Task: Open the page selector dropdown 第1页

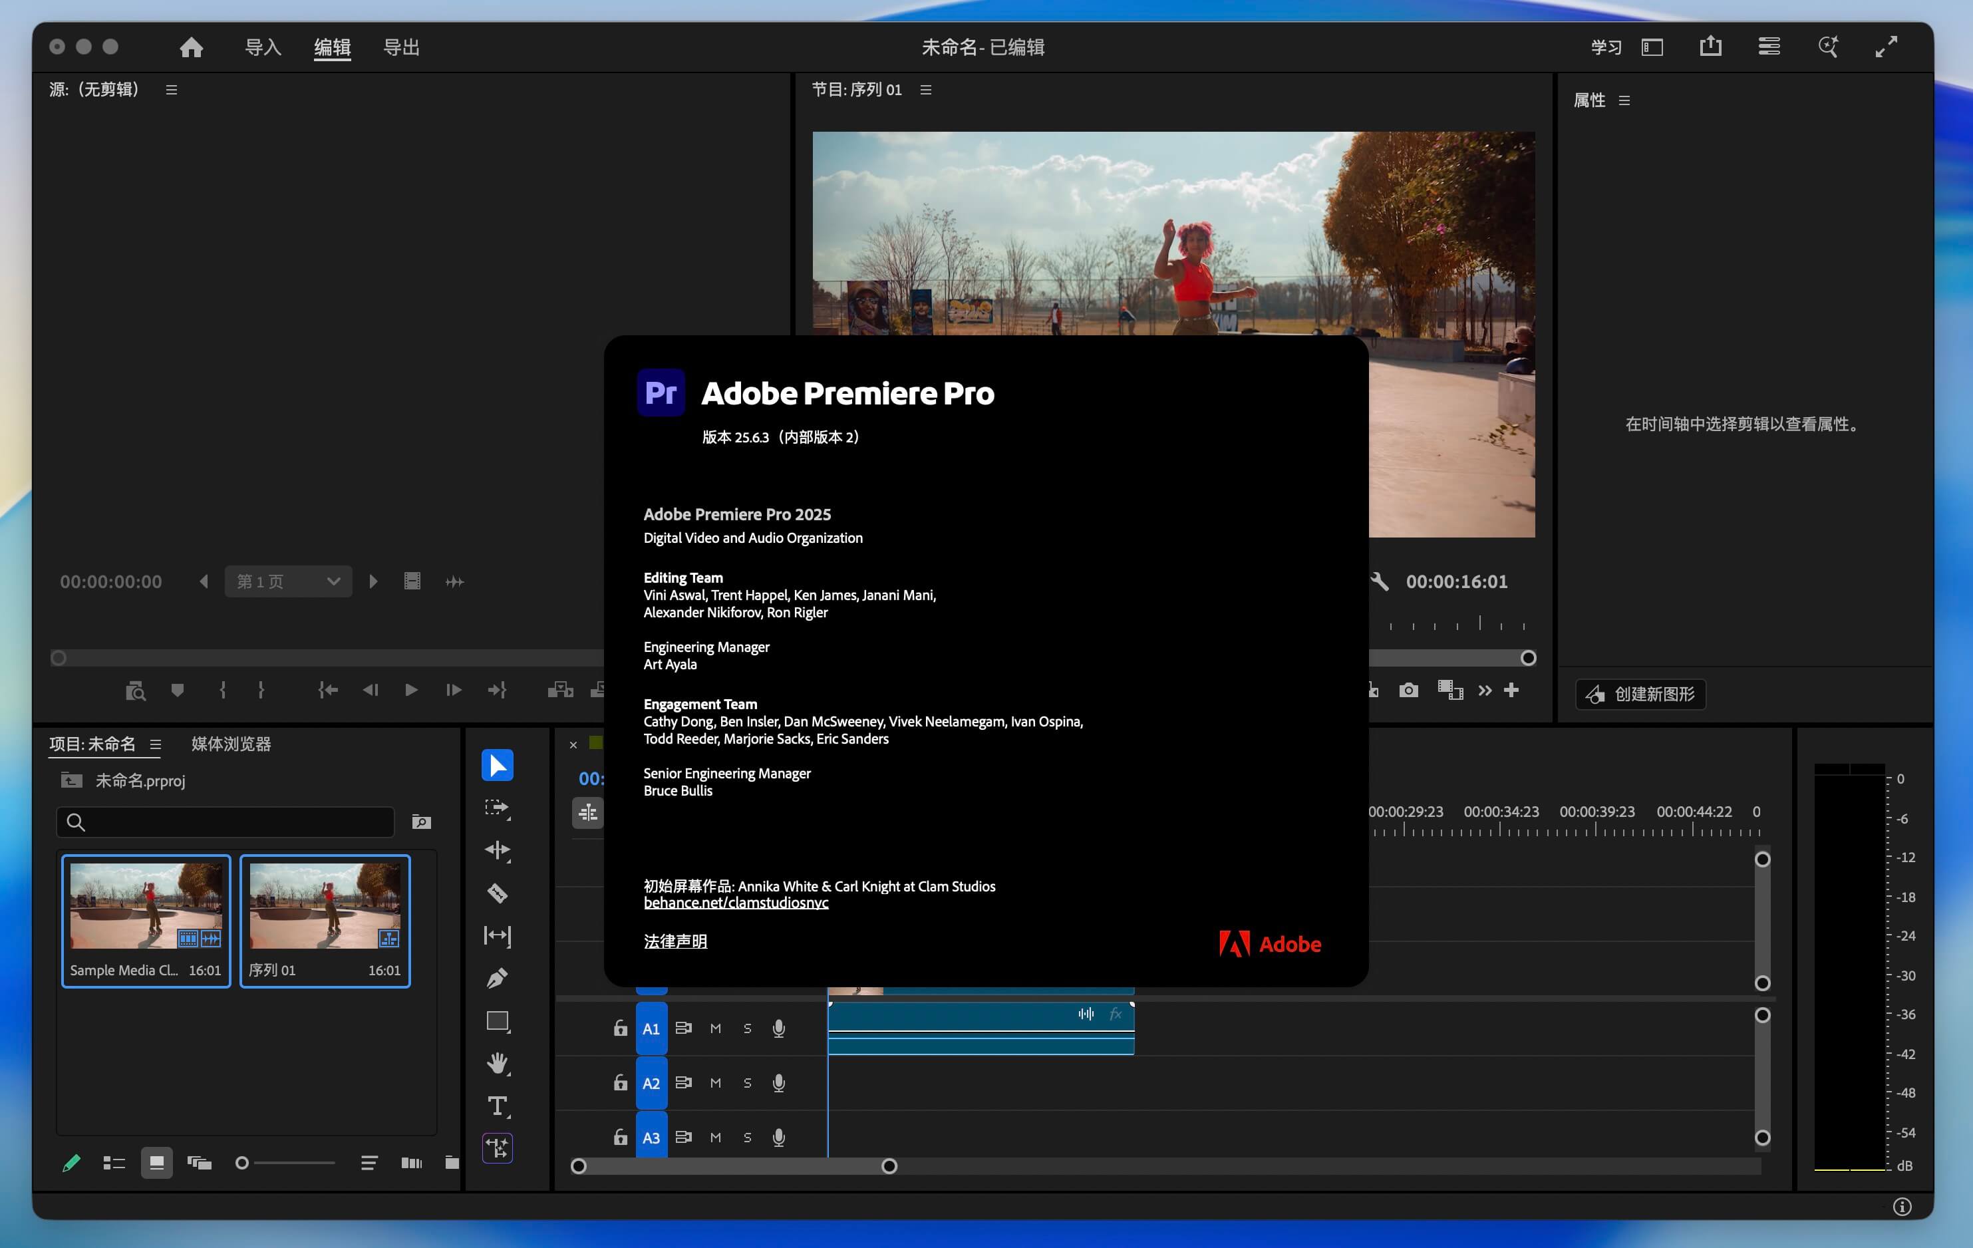Action: (x=289, y=582)
